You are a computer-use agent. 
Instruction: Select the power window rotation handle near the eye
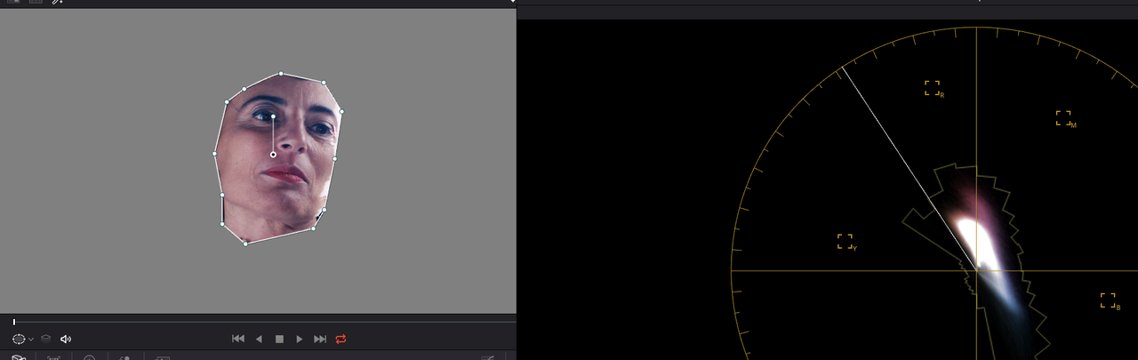pos(273,117)
